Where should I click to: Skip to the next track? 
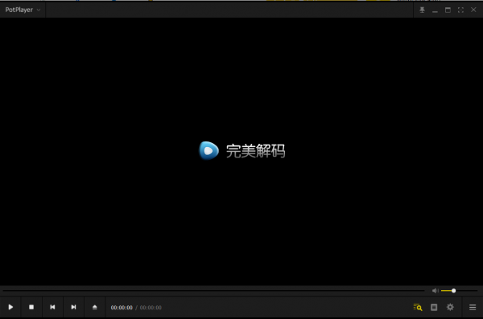point(73,307)
